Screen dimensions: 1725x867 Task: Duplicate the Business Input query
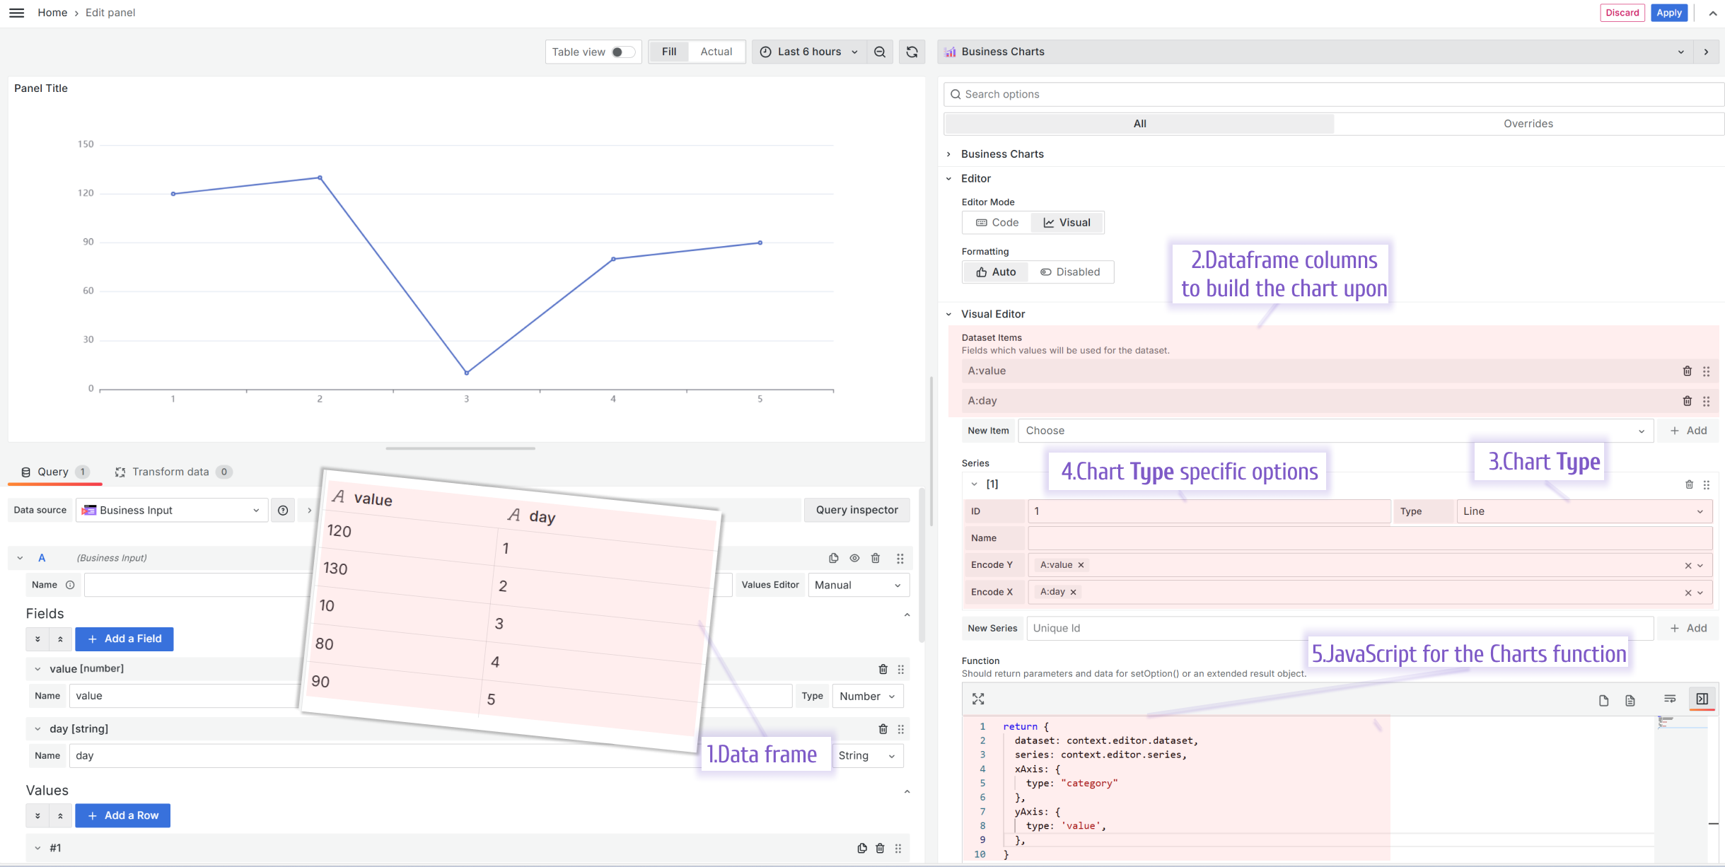(833, 558)
